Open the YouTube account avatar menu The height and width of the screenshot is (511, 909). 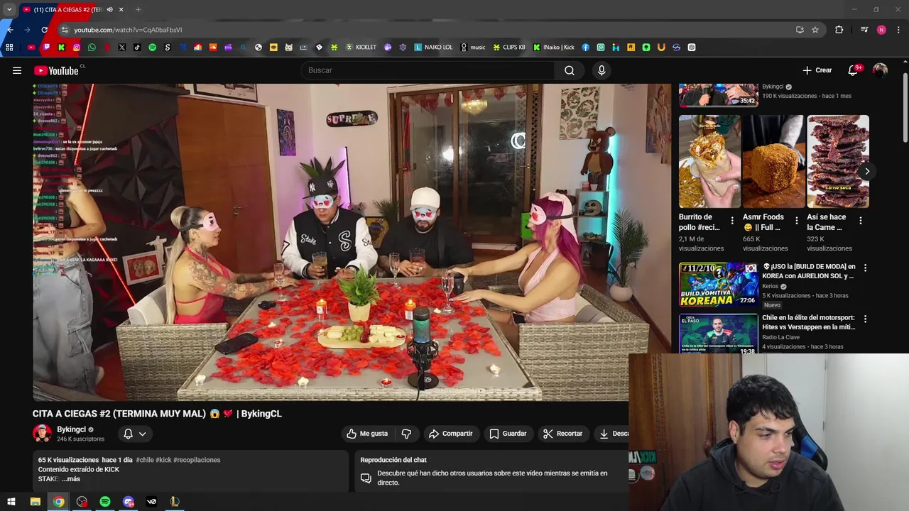point(880,70)
